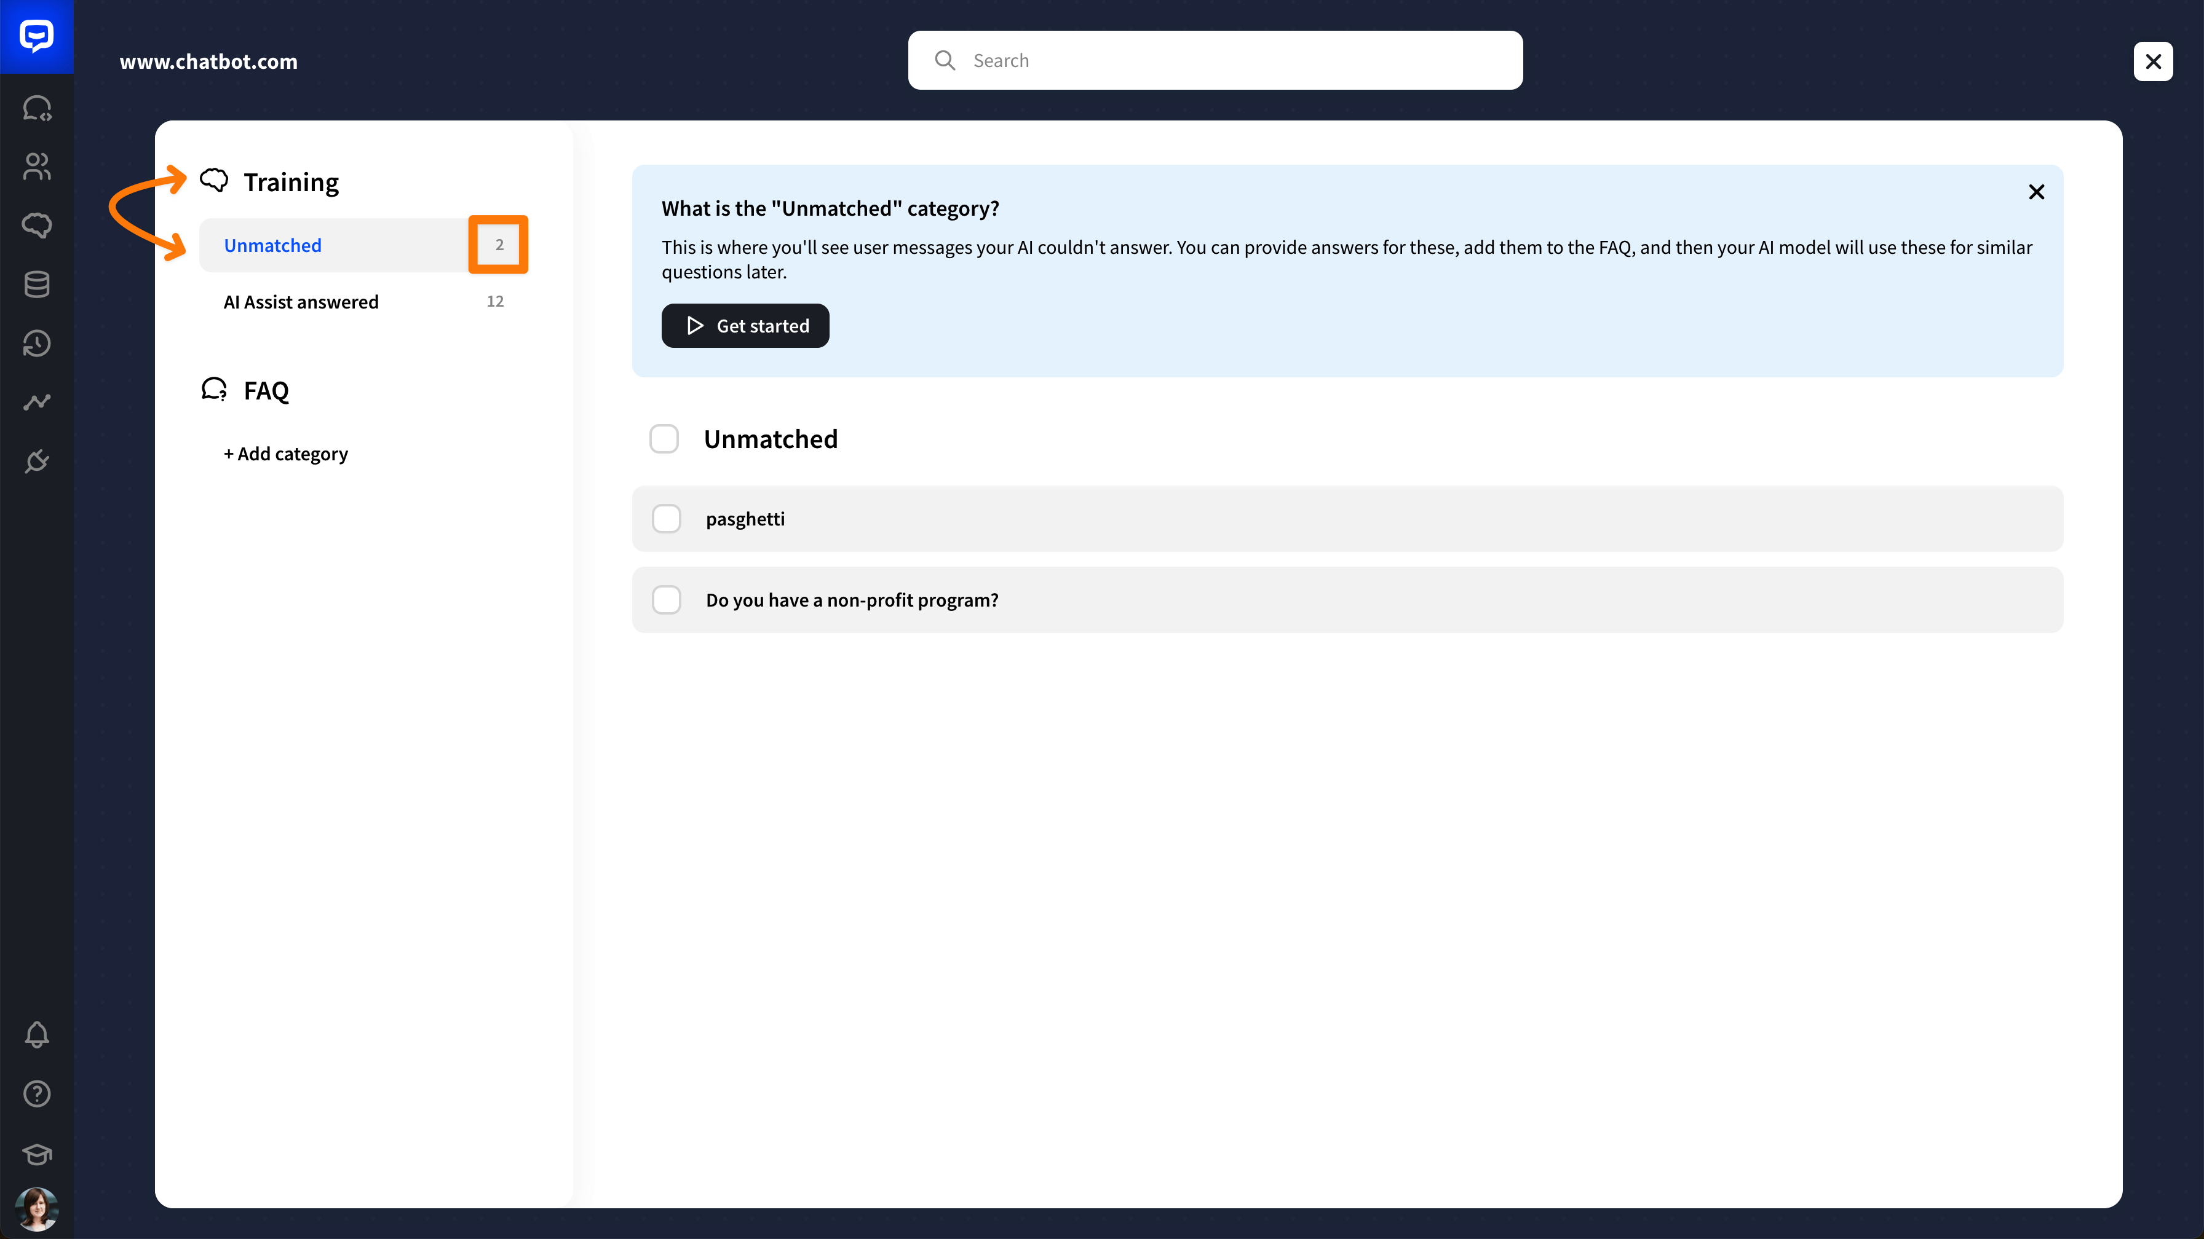The image size is (2204, 1239).
Task: Click the AI Assist answered count 12
Action: coord(494,301)
